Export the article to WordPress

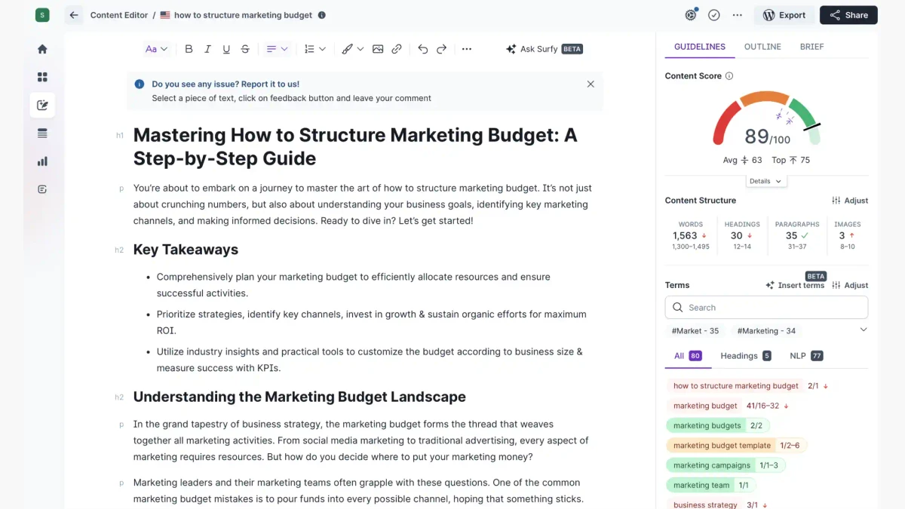point(784,15)
